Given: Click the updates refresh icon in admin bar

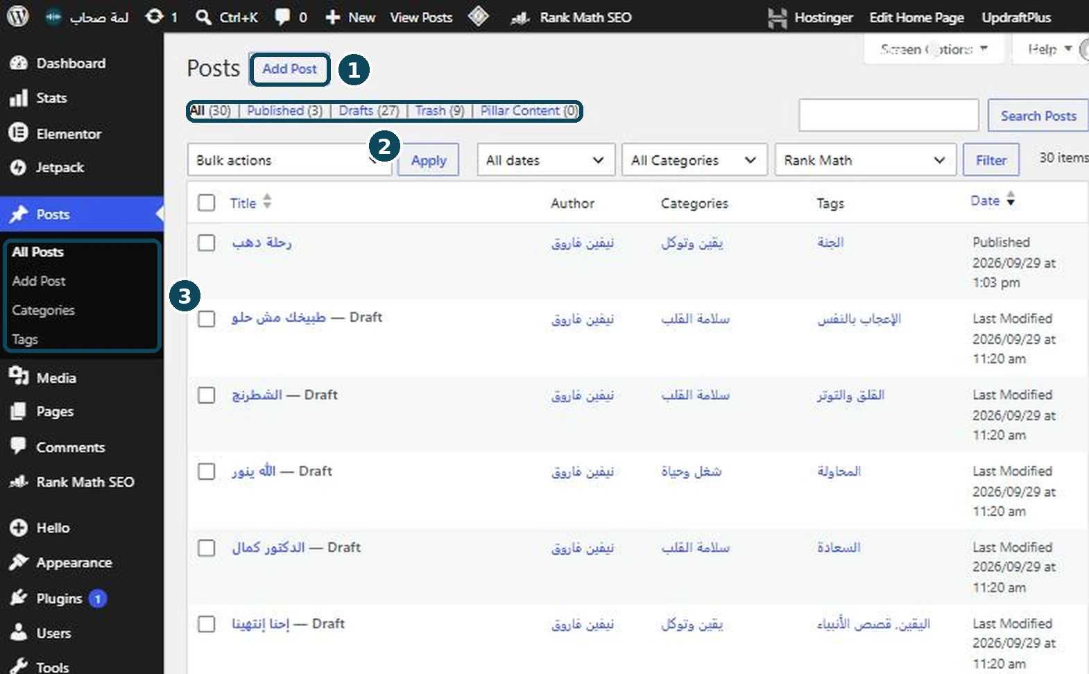Looking at the screenshot, I should [x=154, y=17].
